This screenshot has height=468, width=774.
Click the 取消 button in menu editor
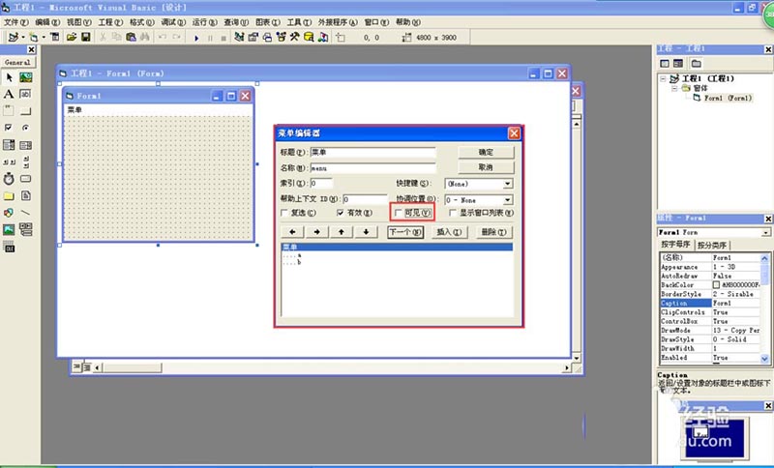coord(486,167)
